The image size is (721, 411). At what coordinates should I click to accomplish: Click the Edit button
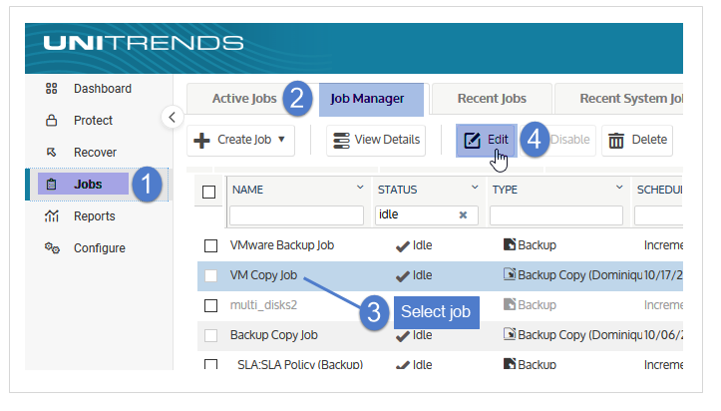pos(487,141)
